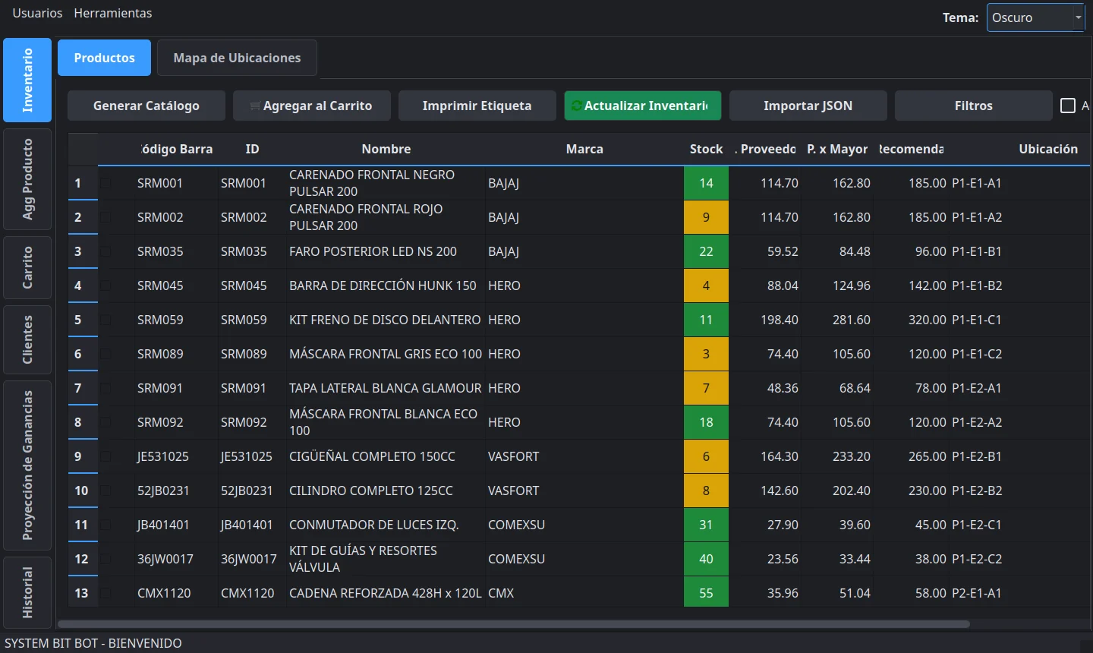Click the price cell '320.00'
Image resolution: width=1093 pixels, height=653 pixels.
(x=911, y=320)
